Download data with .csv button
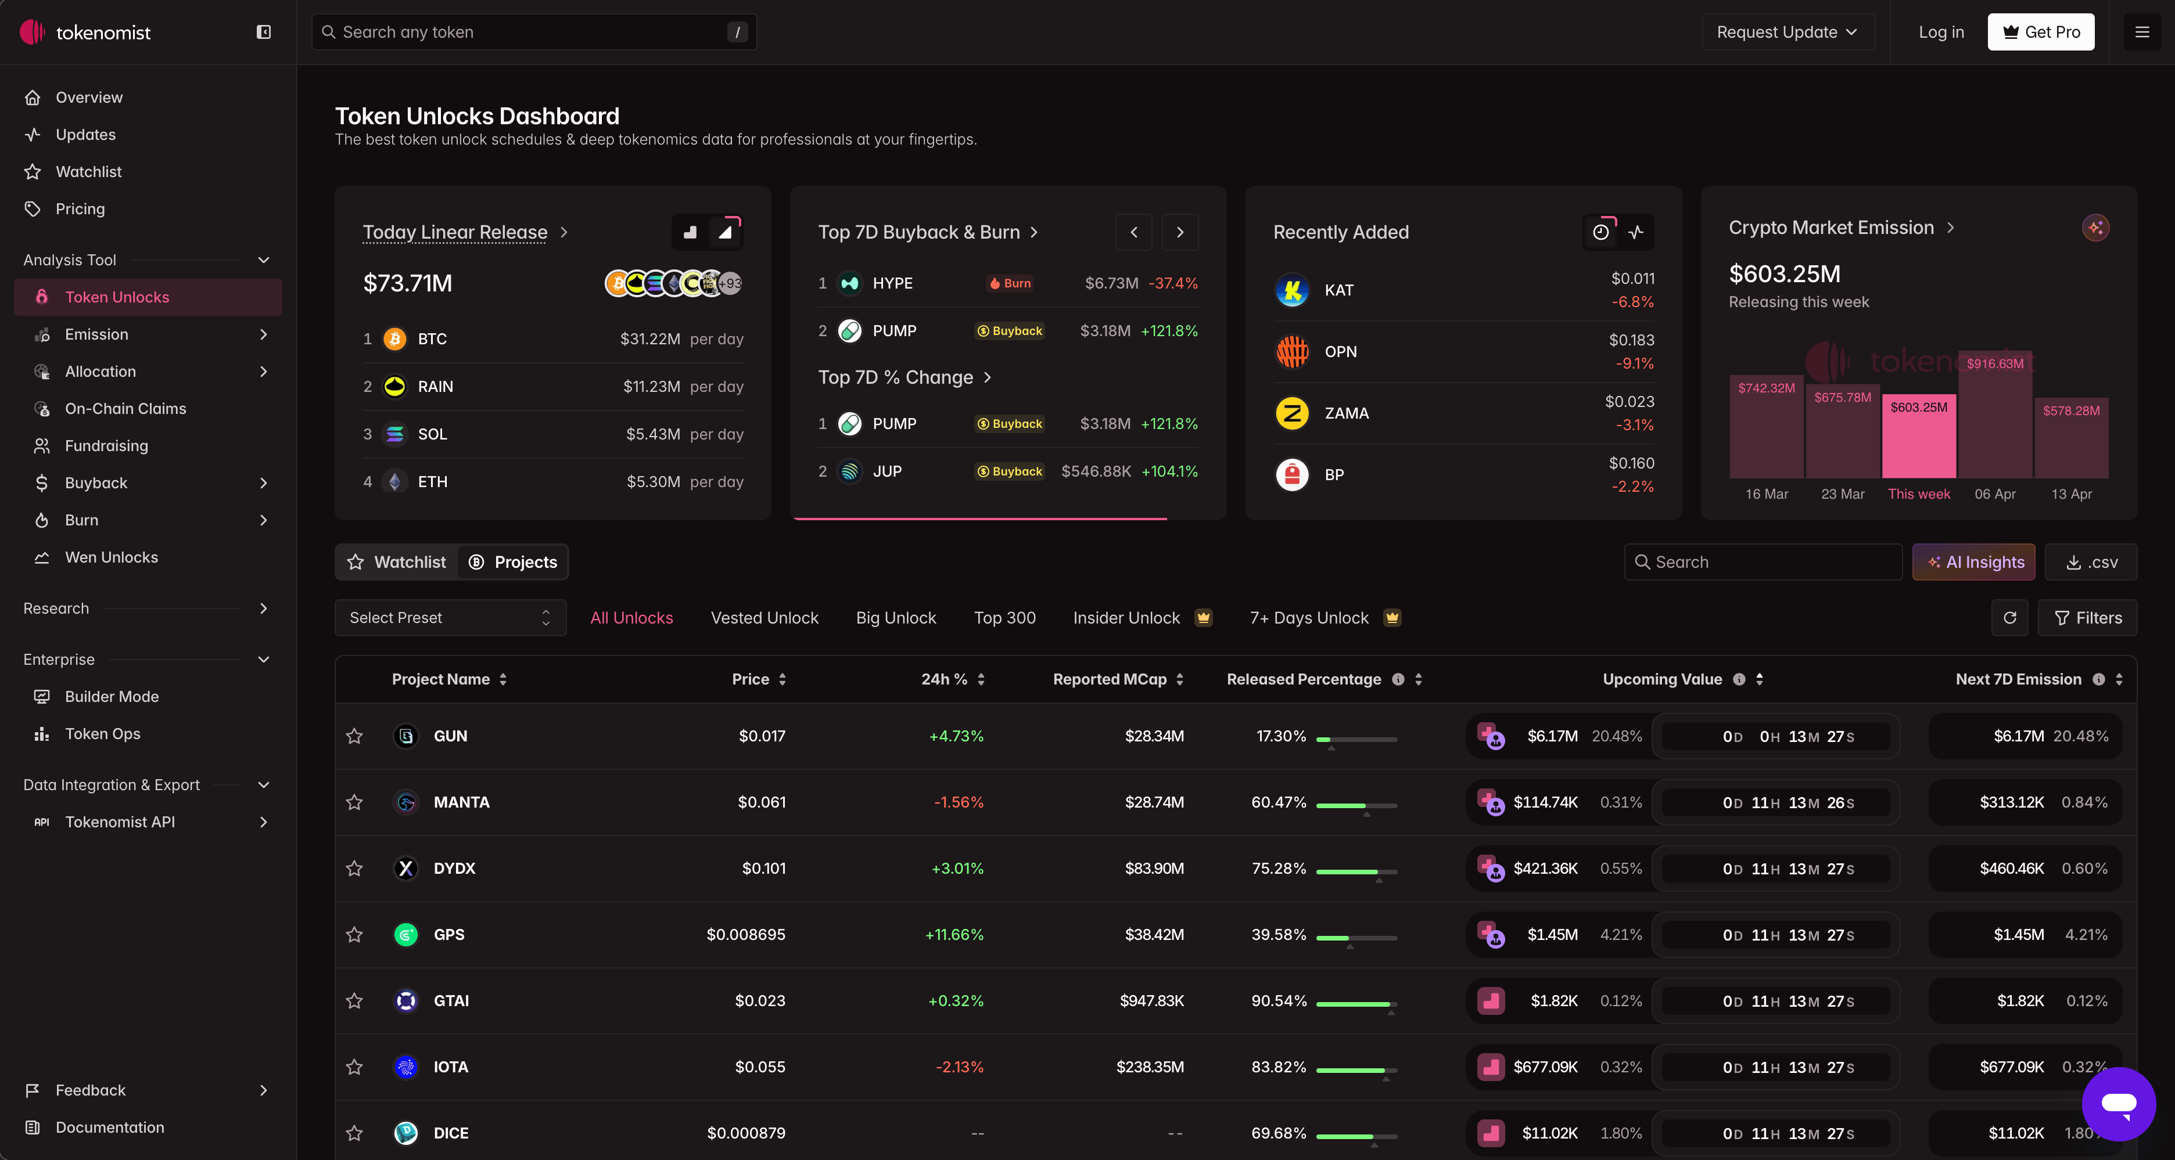Viewport: 2175px width, 1160px height. coord(2091,562)
